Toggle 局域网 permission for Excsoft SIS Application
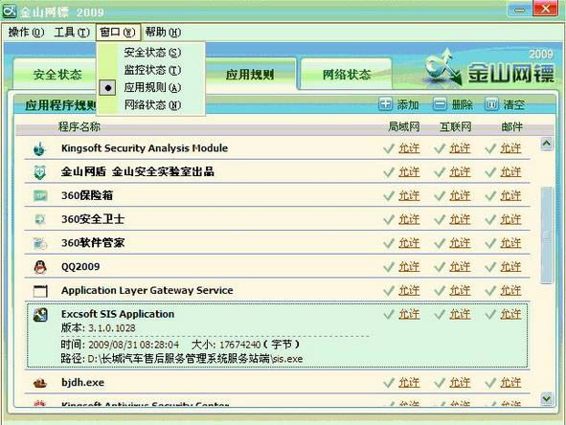 409,315
